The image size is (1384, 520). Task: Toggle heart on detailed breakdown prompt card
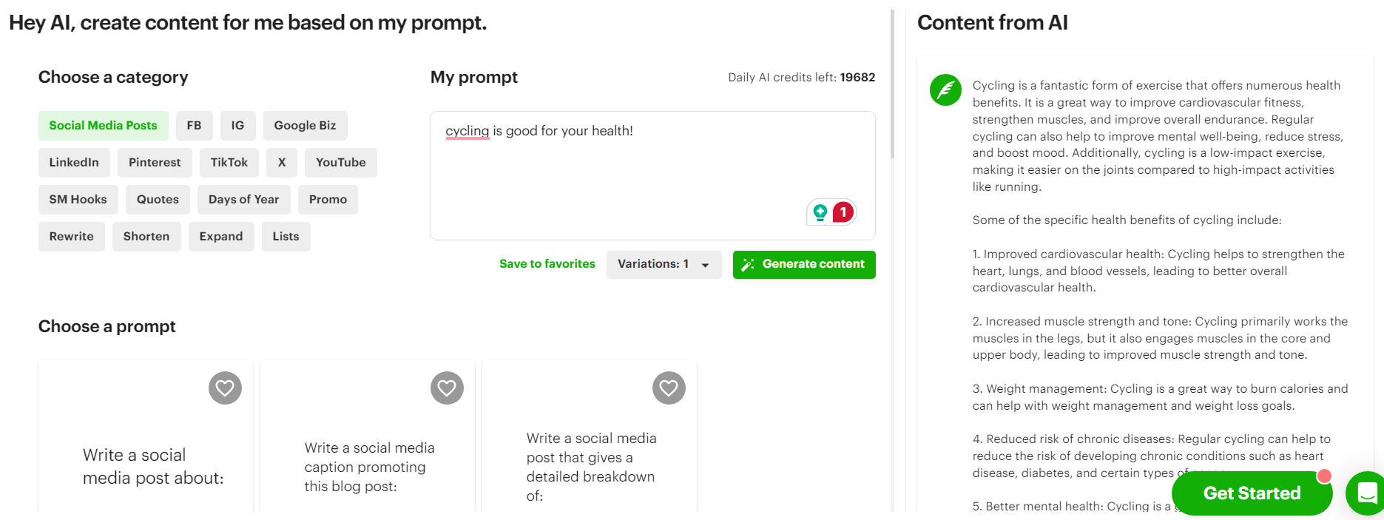click(x=669, y=388)
